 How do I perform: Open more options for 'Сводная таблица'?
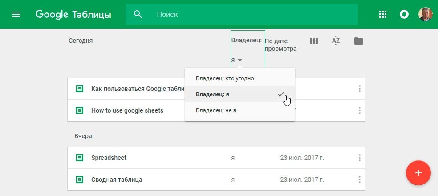point(359,180)
